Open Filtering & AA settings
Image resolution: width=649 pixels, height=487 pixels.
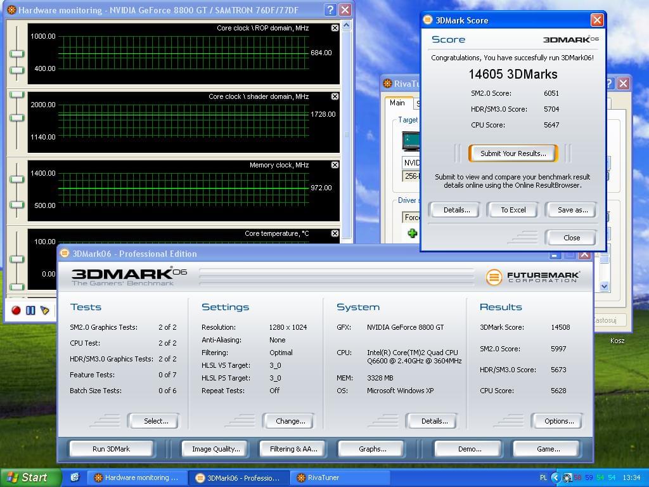click(x=293, y=449)
